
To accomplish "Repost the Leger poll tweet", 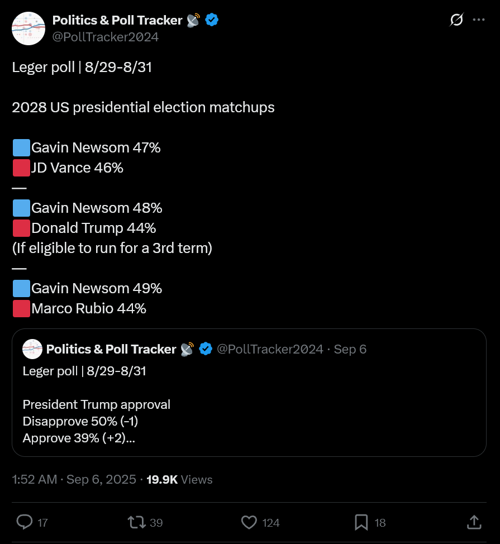I will [x=137, y=522].
